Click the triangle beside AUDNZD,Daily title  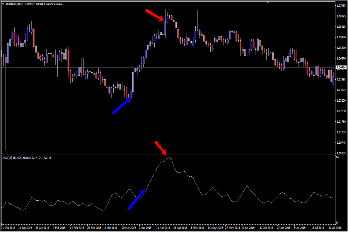(3, 4)
